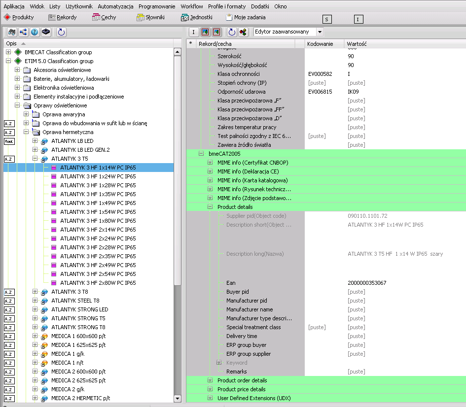Click the tree scrollbar down arrow
The width and height of the screenshot is (466, 407).
[x=178, y=399]
